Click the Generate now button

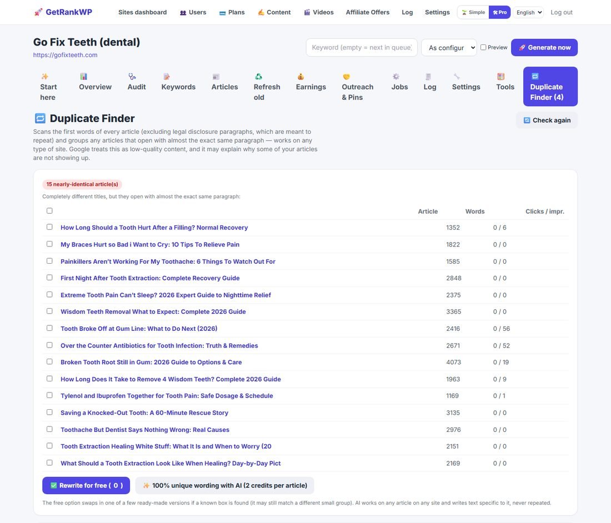[544, 48]
